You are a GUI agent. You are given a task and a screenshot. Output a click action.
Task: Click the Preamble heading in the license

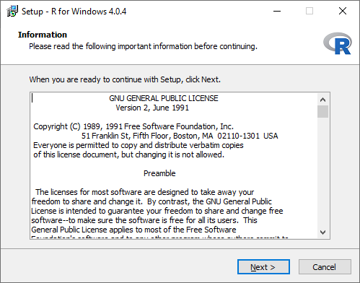(159, 173)
